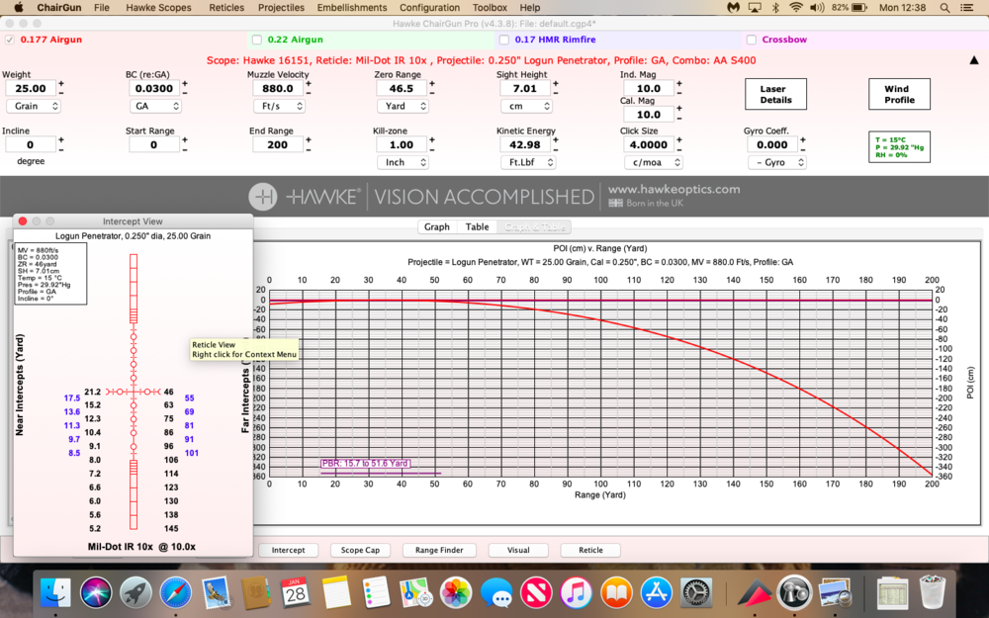Viewport: 989px width, 618px height.
Task: Click the Start Range value field
Action: pos(154,144)
